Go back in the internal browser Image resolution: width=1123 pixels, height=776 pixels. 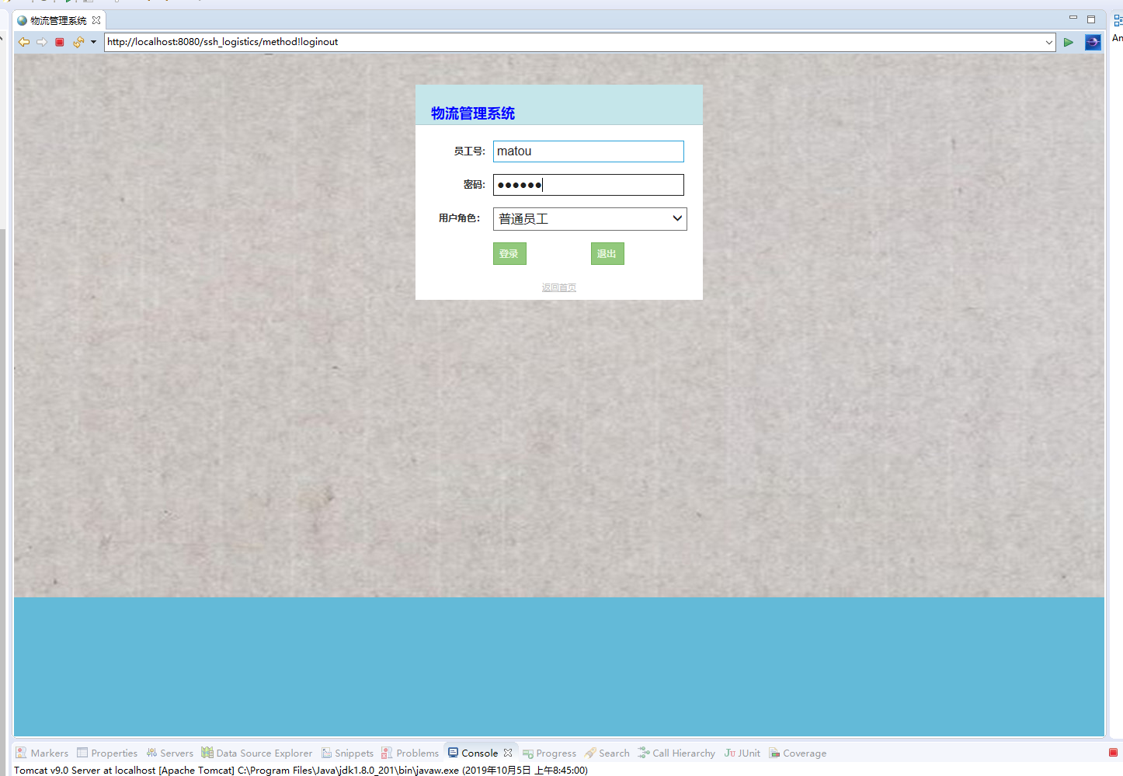coord(24,42)
